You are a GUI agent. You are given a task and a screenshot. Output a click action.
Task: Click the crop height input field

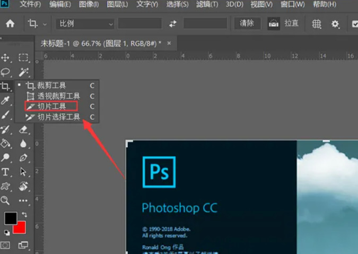pyautogui.click(x=205, y=23)
